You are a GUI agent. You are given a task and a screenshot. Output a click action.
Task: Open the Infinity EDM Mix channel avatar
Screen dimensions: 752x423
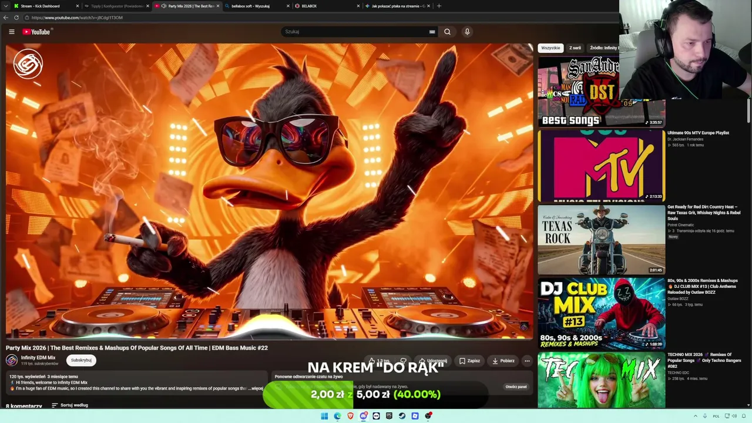pyautogui.click(x=12, y=360)
